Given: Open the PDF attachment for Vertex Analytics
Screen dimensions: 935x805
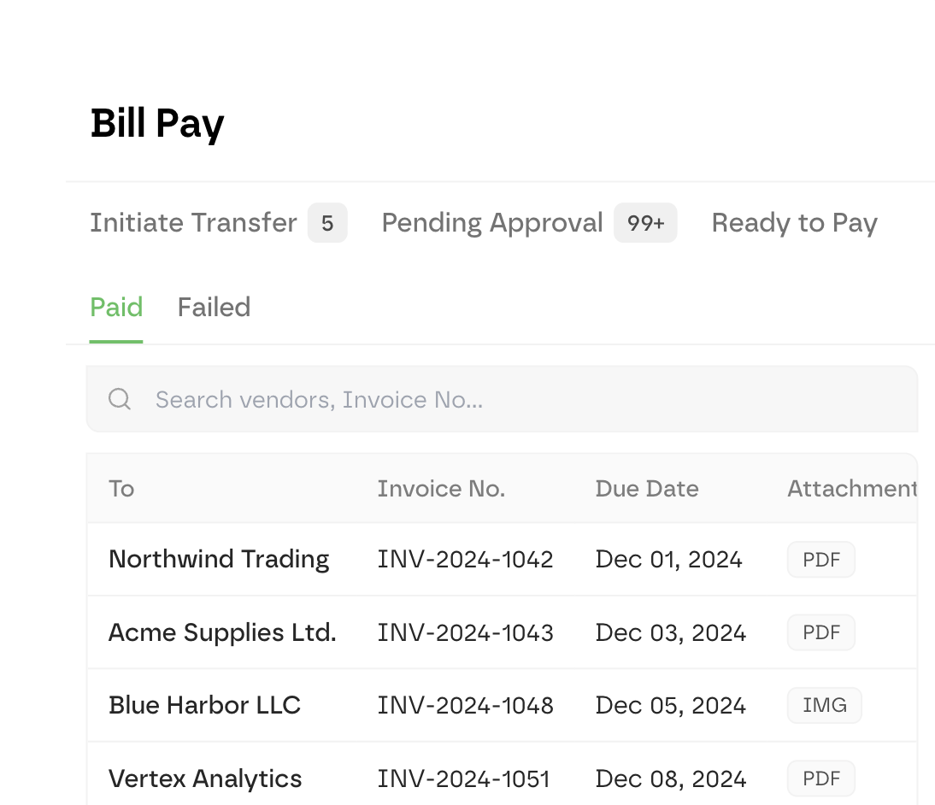Looking at the screenshot, I should [820, 779].
